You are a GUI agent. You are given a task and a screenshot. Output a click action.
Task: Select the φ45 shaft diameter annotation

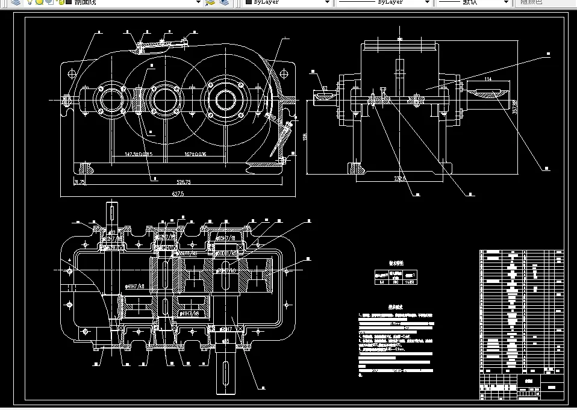point(225,341)
